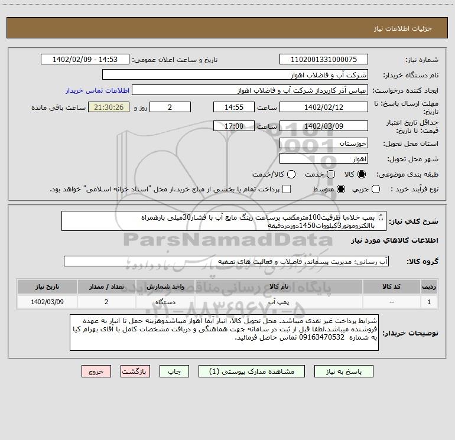Choose the متوسط purchase type radio
Screen dimensions: 455x440
(x=341, y=189)
